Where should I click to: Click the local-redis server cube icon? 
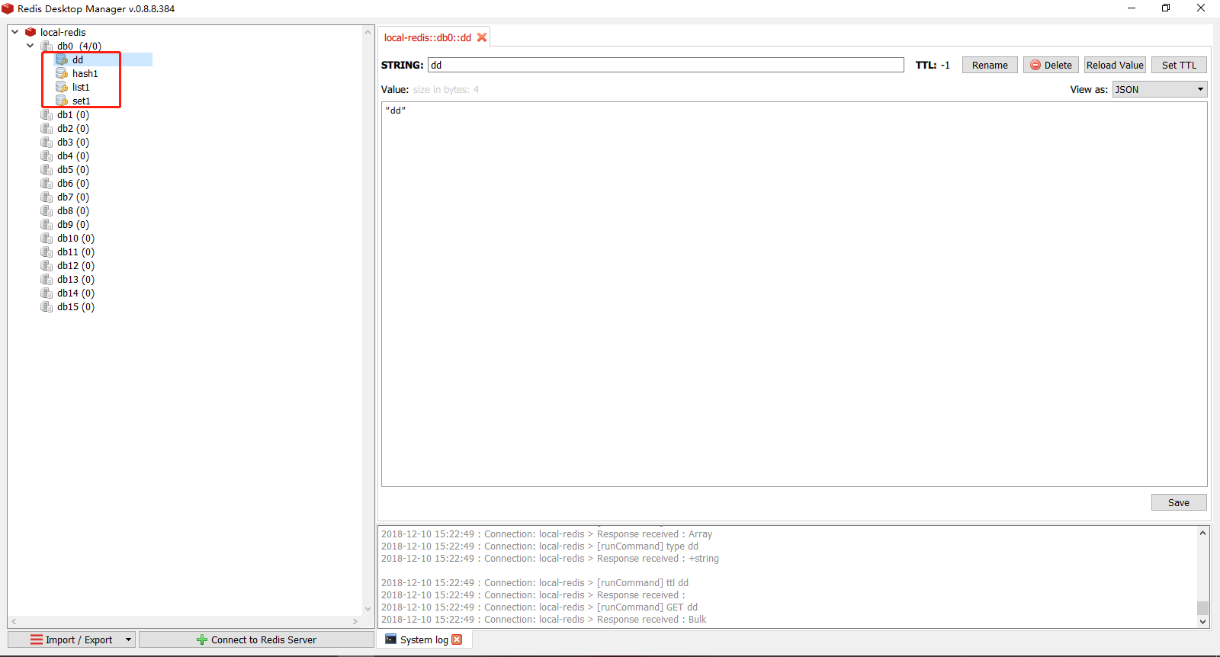pyautogui.click(x=30, y=32)
